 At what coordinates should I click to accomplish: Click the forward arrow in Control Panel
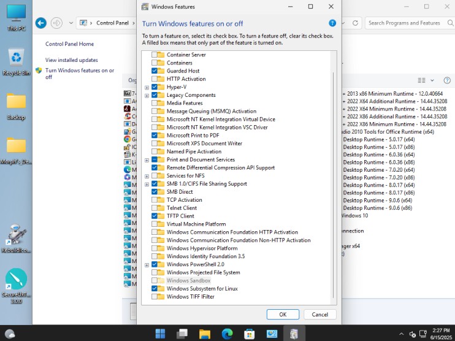pyautogui.click(x=56, y=23)
